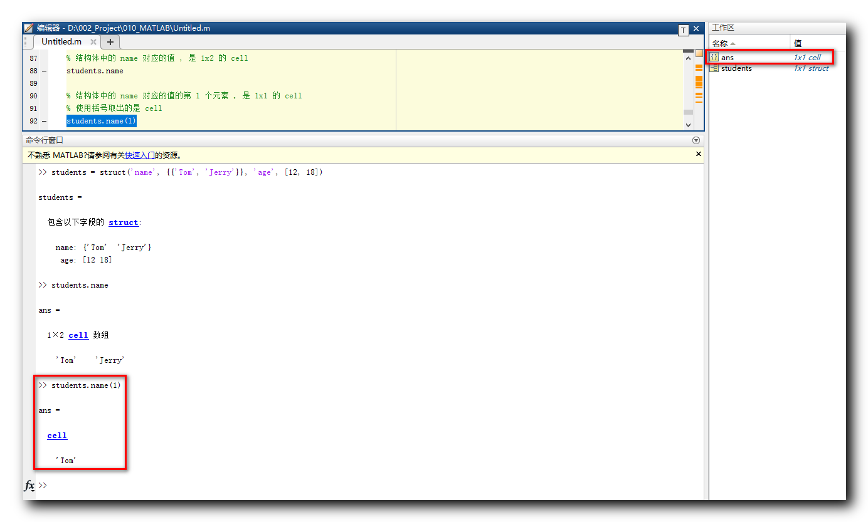Switch to the Untitled.m tab
868x522 pixels.
tap(61, 42)
